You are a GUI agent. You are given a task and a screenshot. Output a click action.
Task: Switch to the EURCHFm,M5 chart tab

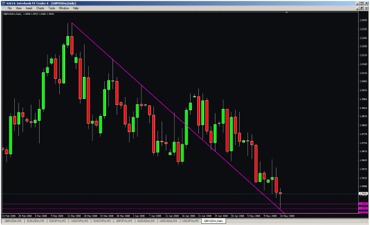coord(102,221)
